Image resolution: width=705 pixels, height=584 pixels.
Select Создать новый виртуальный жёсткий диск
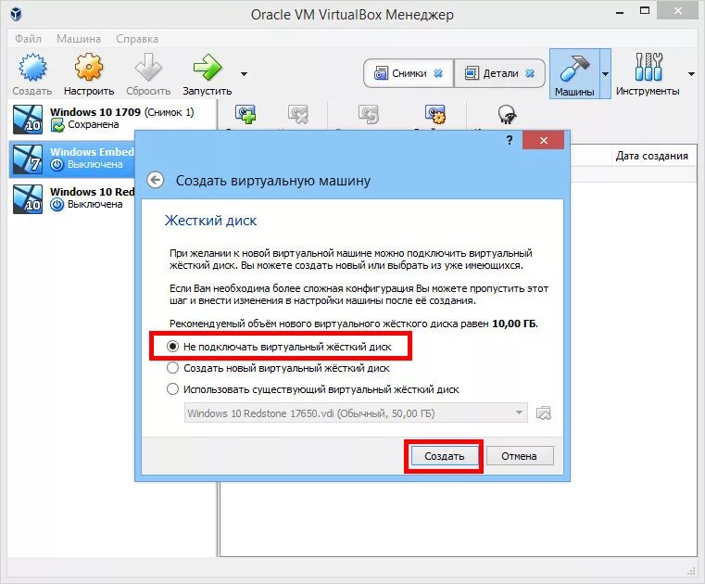click(278, 368)
